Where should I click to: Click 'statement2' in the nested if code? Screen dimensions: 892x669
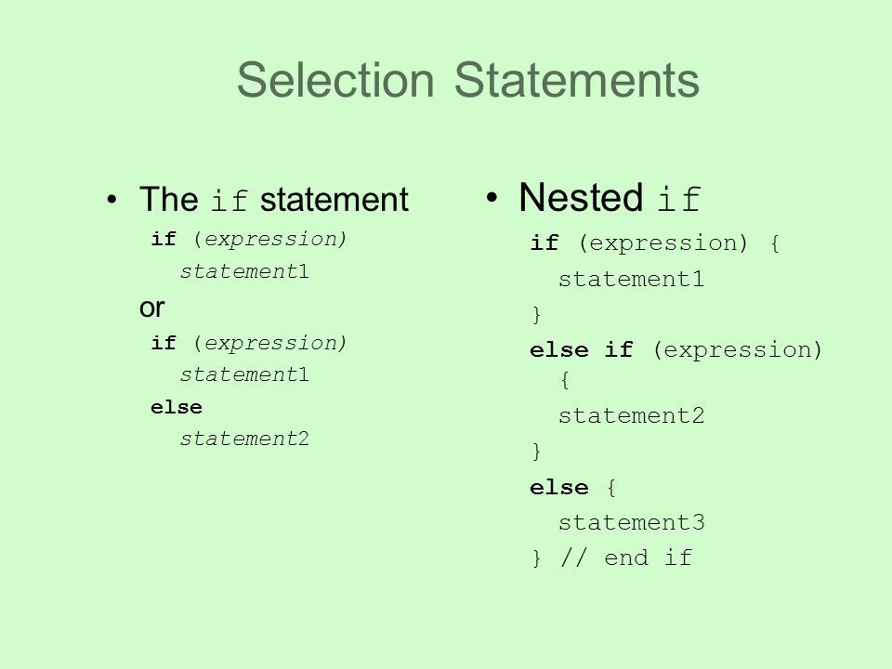tap(632, 415)
